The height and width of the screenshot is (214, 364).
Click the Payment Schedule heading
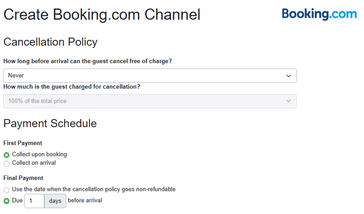coord(50,123)
